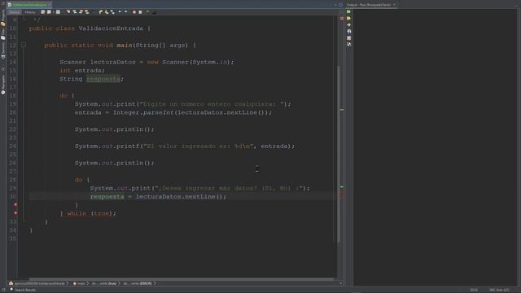Click white arrow icon in Output sidebar
Screen dimensions: 521x293
click(x=349, y=25)
